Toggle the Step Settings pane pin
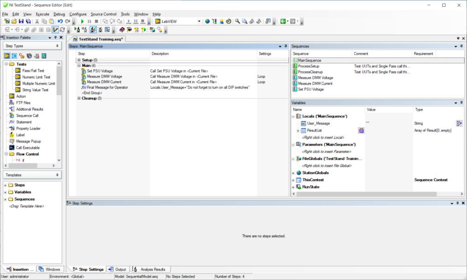467x280 pixels. click(457, 203)
